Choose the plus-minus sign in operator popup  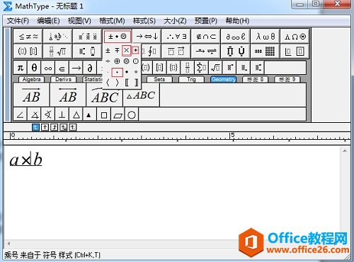(x=108, y=50)
